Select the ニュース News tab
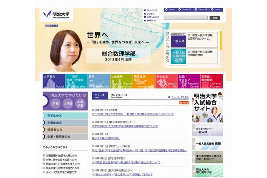The width and height of the screenshot is (267, 178). point(100,96)
